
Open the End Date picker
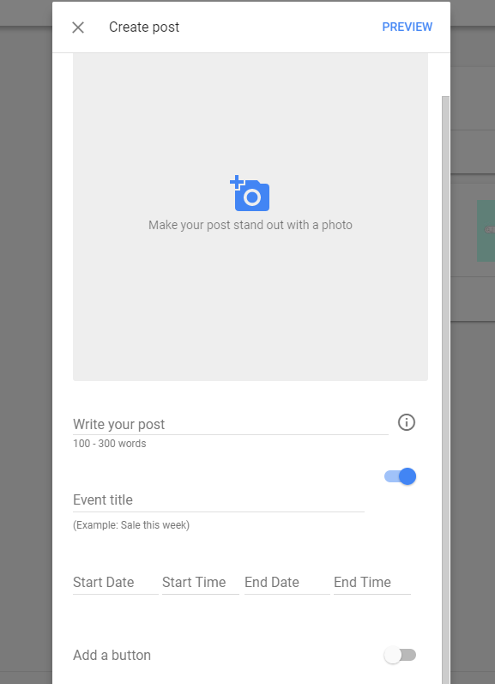(287, 583)
